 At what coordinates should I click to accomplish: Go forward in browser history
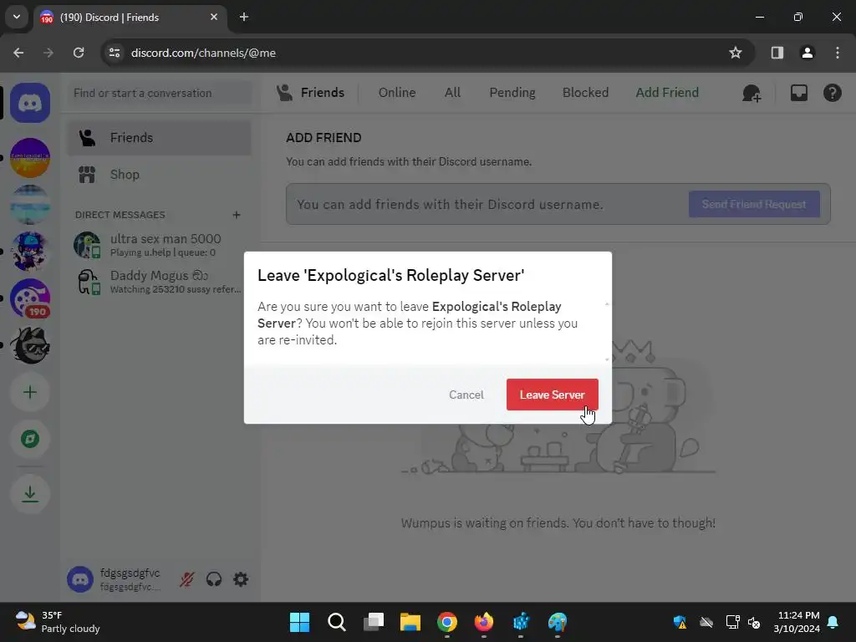pos(48,53)
